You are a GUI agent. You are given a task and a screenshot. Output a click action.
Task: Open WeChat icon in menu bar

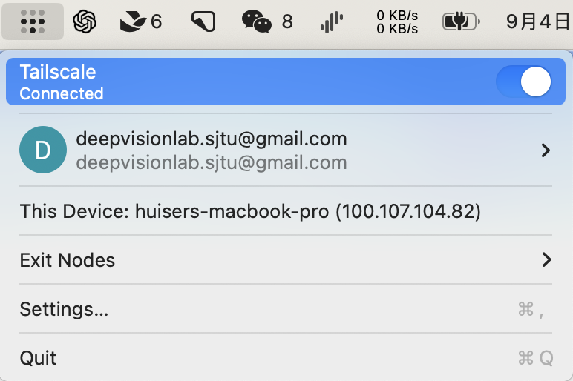258,21
